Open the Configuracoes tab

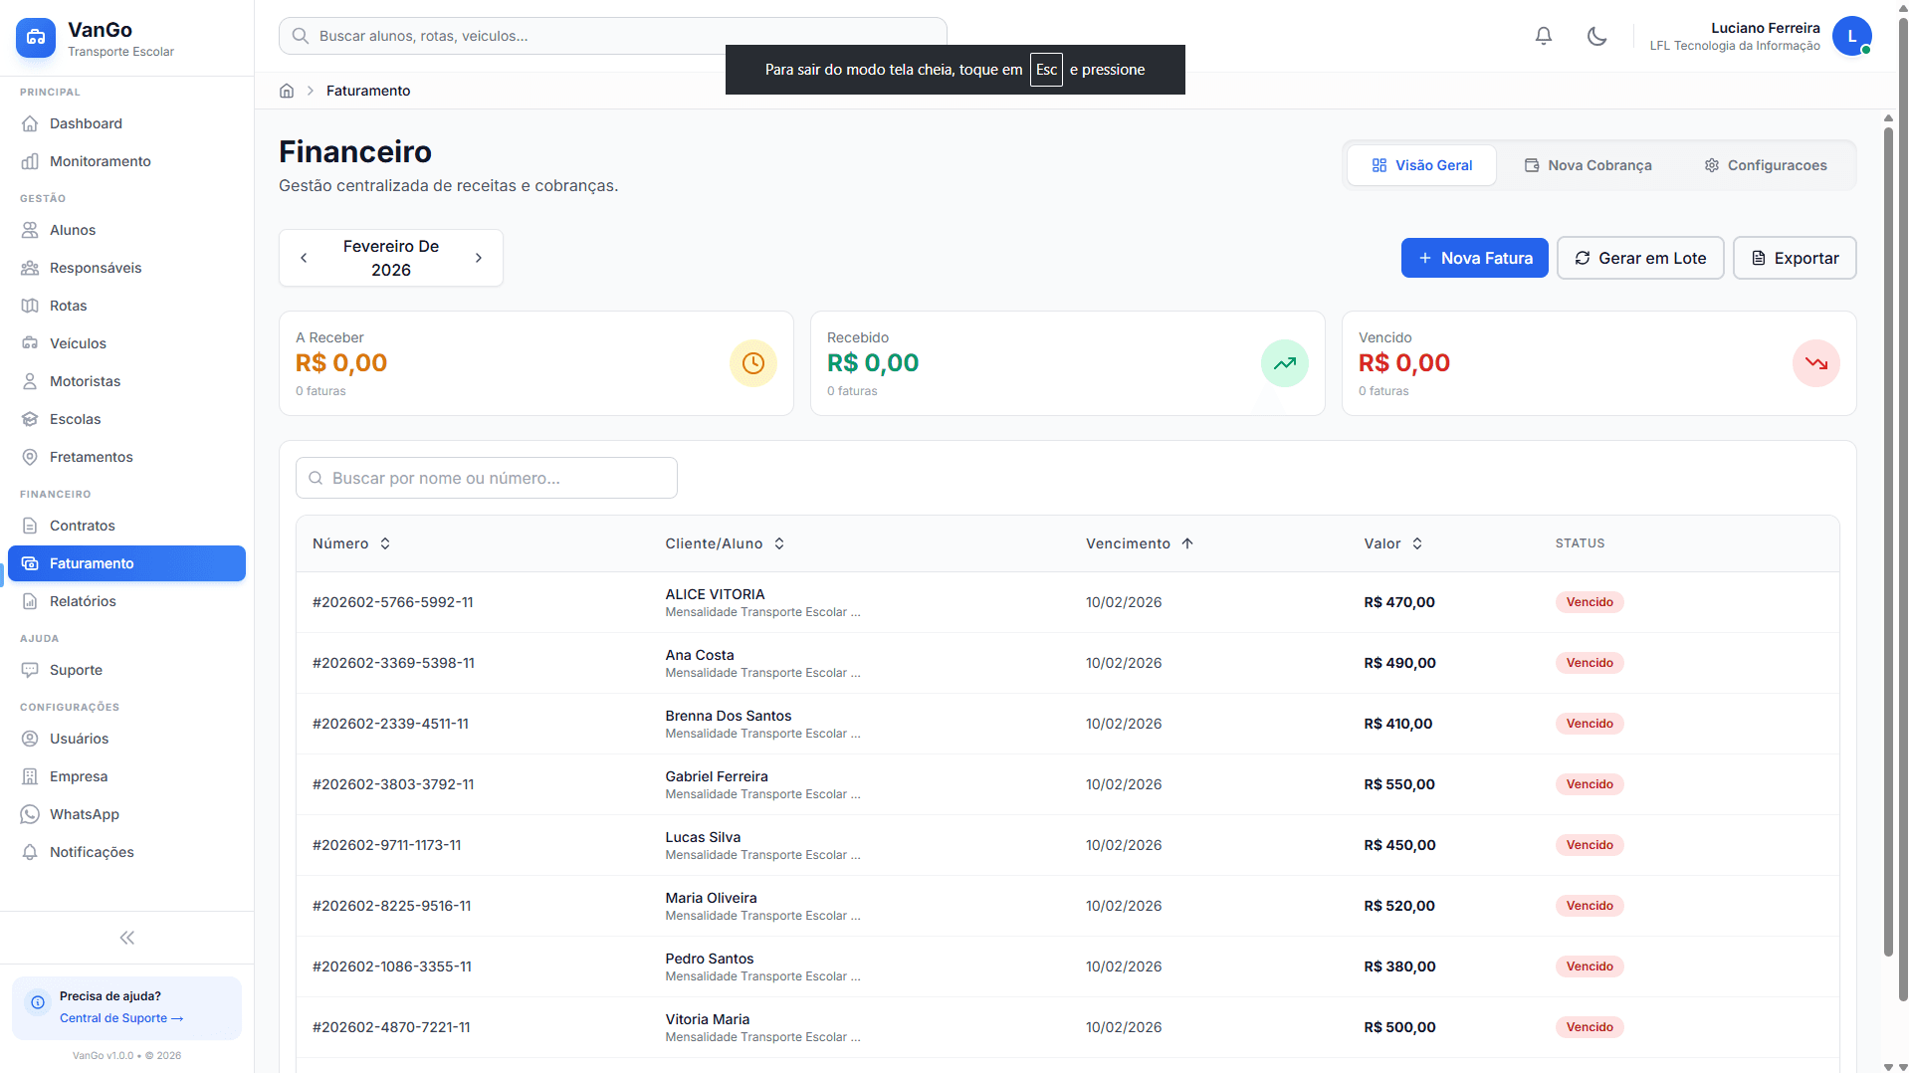[1765, 165]
